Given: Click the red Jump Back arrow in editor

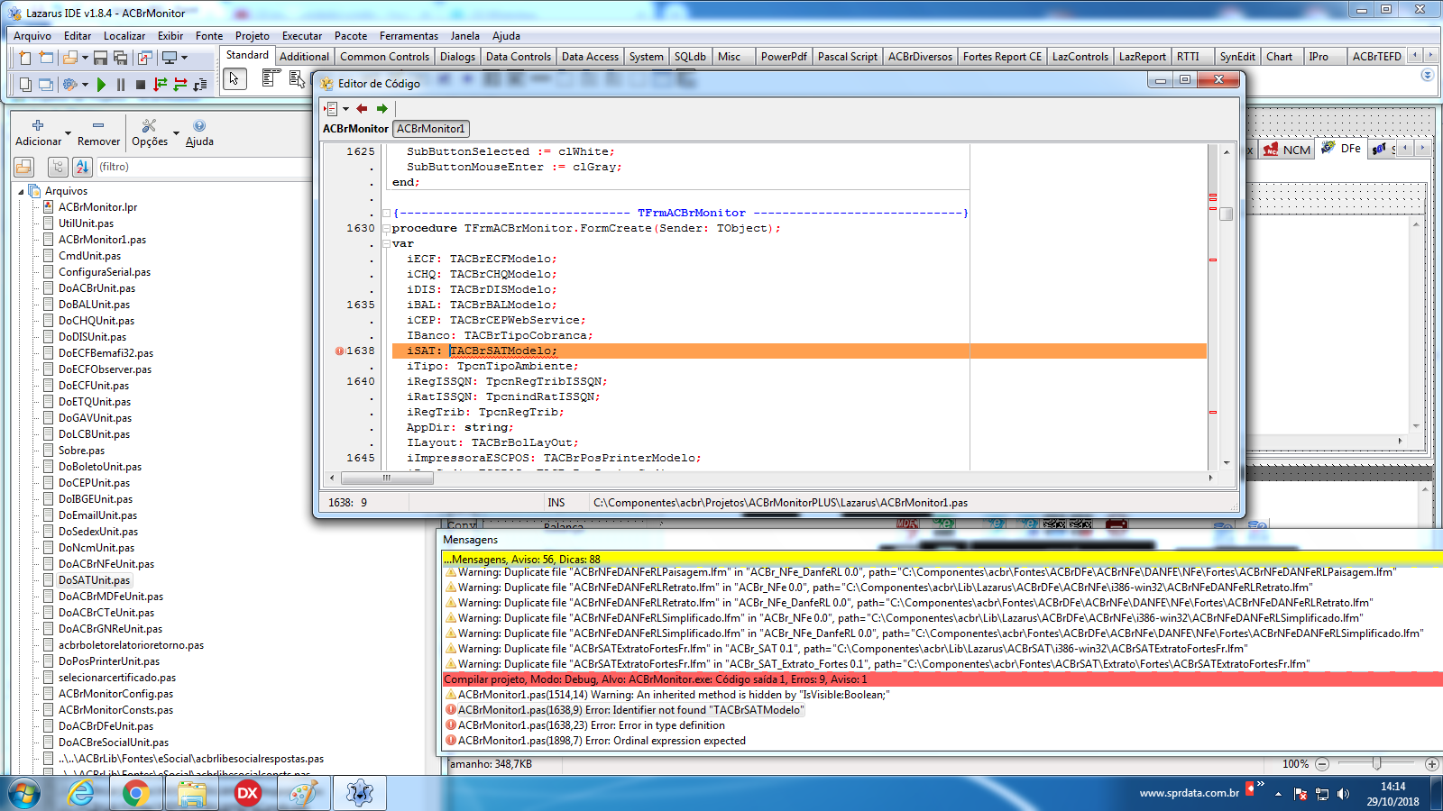Looking at the screenshot, I should [x=362, y=109].
